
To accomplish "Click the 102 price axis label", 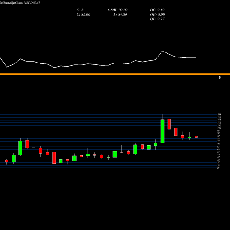I will [x=219, y=128].
